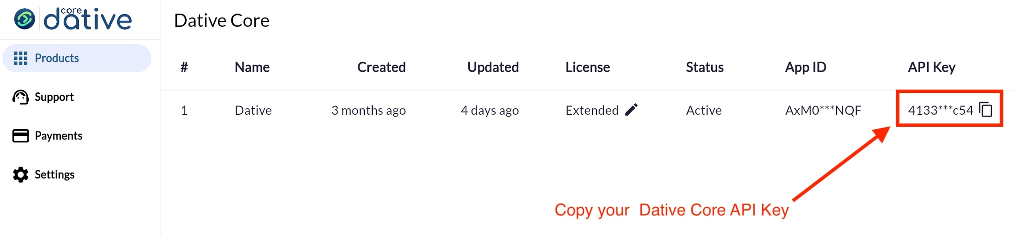
Task: Click the Status column header
Action: 705,67
